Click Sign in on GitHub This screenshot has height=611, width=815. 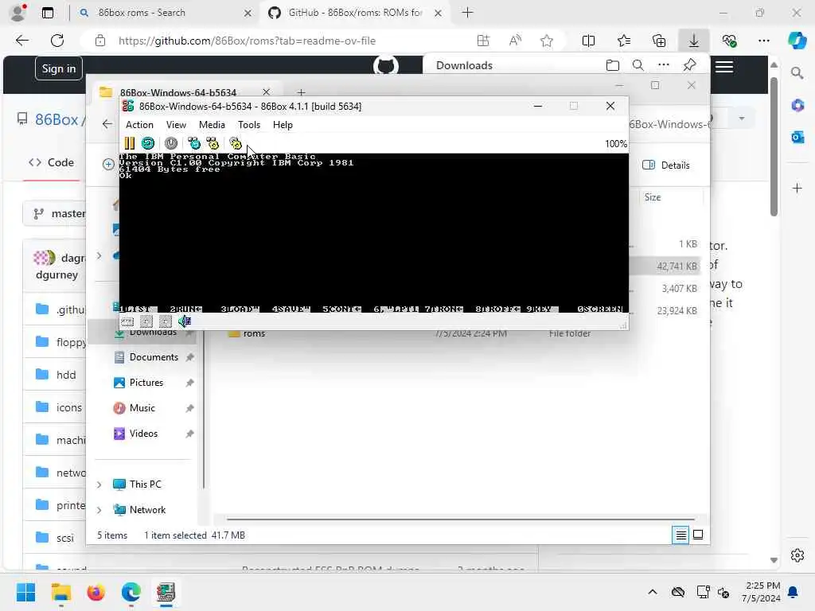point(59,68)
